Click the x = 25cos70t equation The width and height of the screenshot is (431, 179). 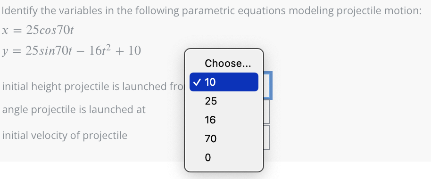click(x=38, y=31)
